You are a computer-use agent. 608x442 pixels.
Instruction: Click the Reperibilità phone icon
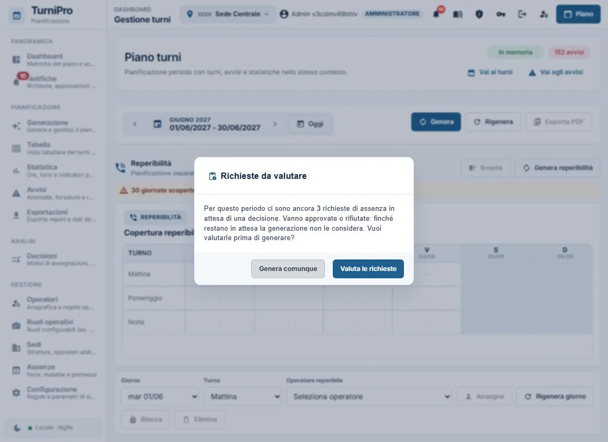[x=120, y=167]
